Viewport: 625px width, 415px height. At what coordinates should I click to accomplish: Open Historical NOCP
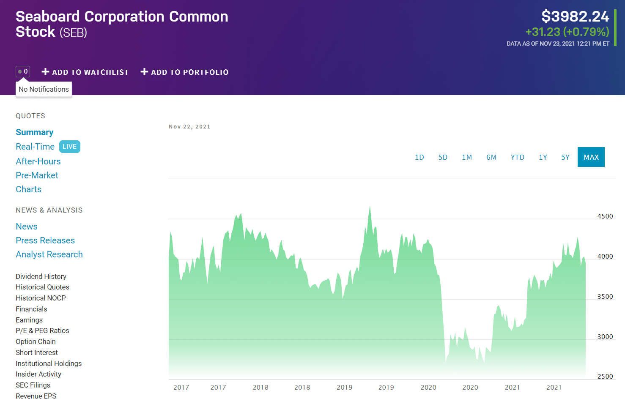(41, 298)
